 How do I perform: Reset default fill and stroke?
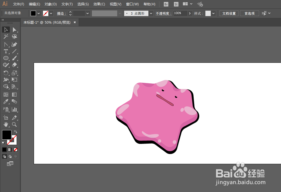[x=3, y=143]
